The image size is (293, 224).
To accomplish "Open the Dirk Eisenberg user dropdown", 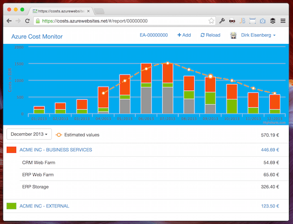I will point(258,35).
